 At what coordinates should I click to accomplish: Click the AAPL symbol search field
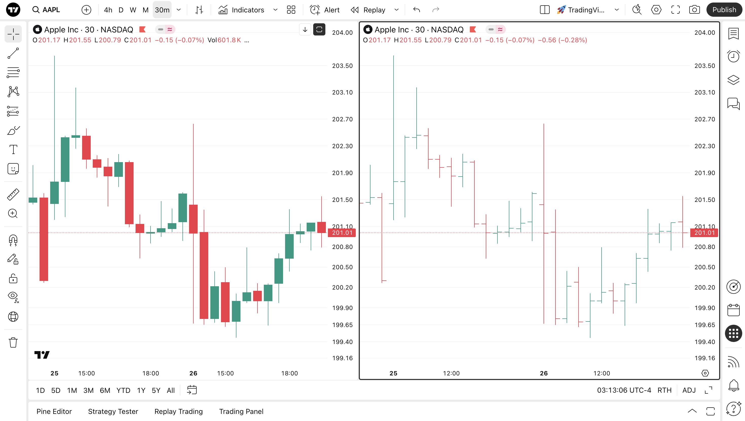(51, 10)
